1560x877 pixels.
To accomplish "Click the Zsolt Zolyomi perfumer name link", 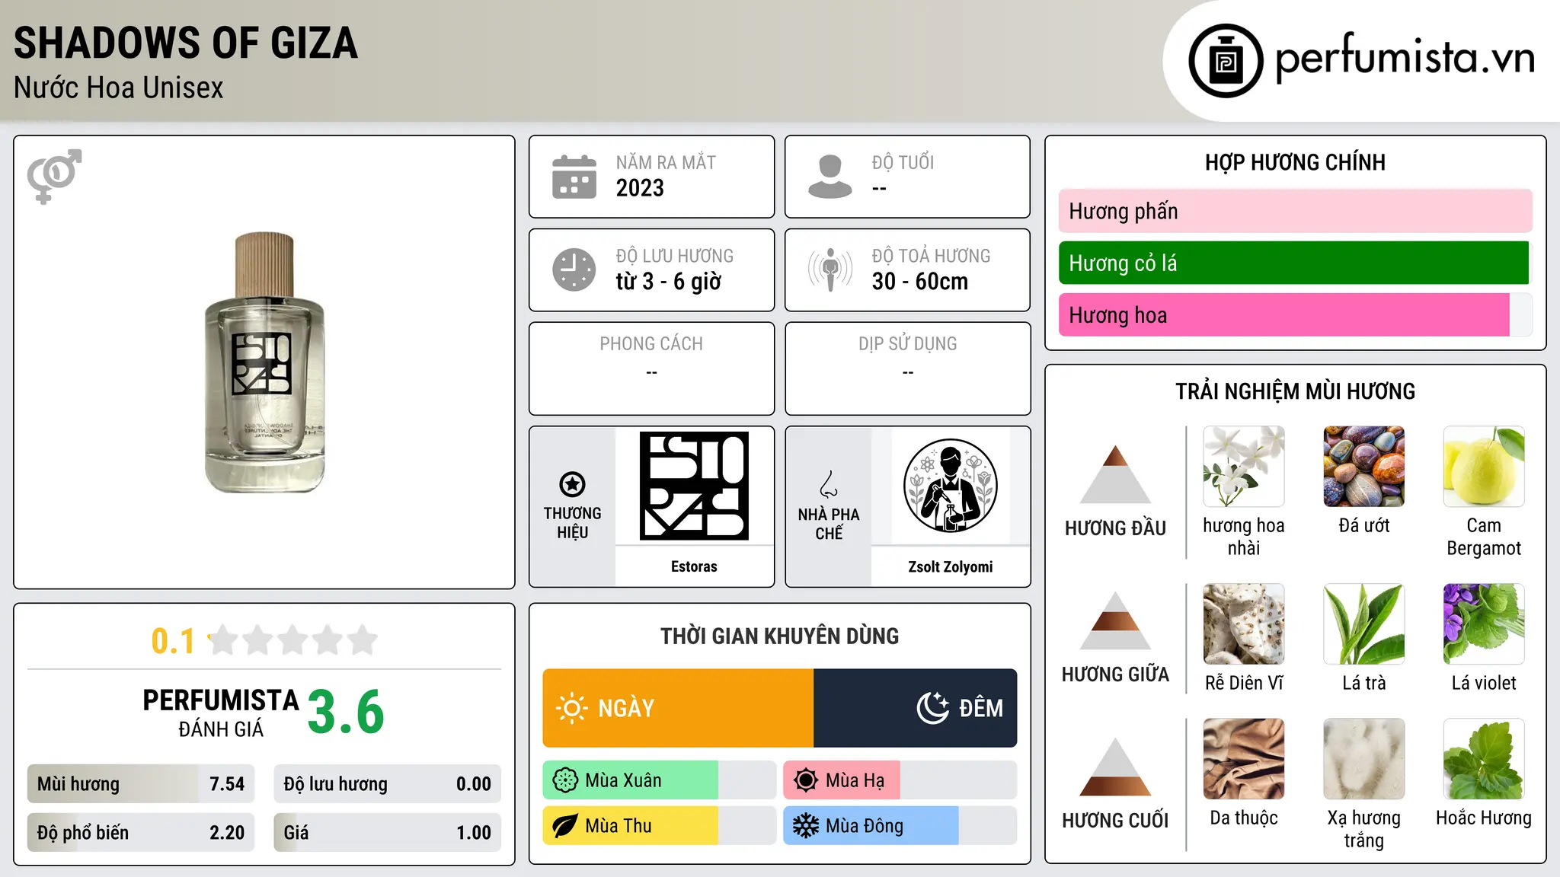I will pos(950,566).
